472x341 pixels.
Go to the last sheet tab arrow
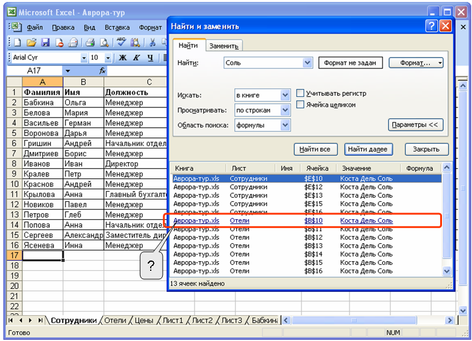[40, 320]
